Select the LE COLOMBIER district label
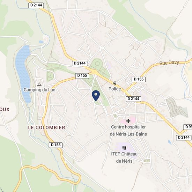This screenshot has height=192, width=192. (47, 127)
